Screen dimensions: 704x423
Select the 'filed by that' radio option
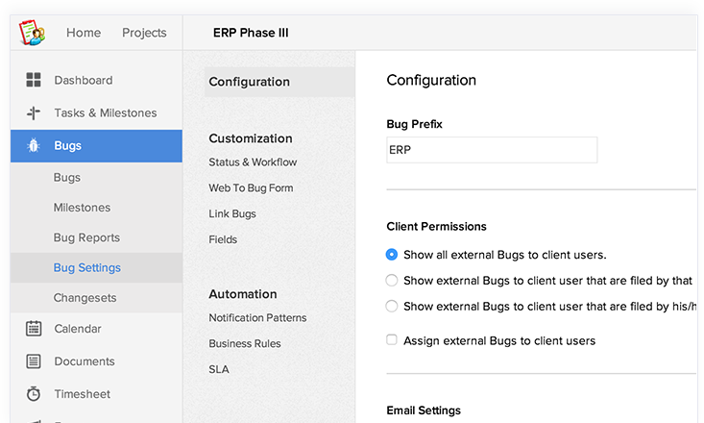(x=392, y=281)
